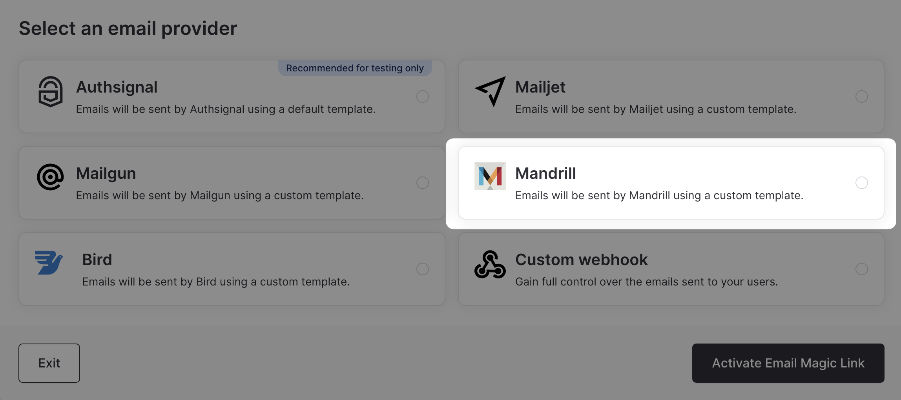Screen dimensions: 901x400
Task: Click the Recommended for testing only badge
Action: [x=354, y=68]
